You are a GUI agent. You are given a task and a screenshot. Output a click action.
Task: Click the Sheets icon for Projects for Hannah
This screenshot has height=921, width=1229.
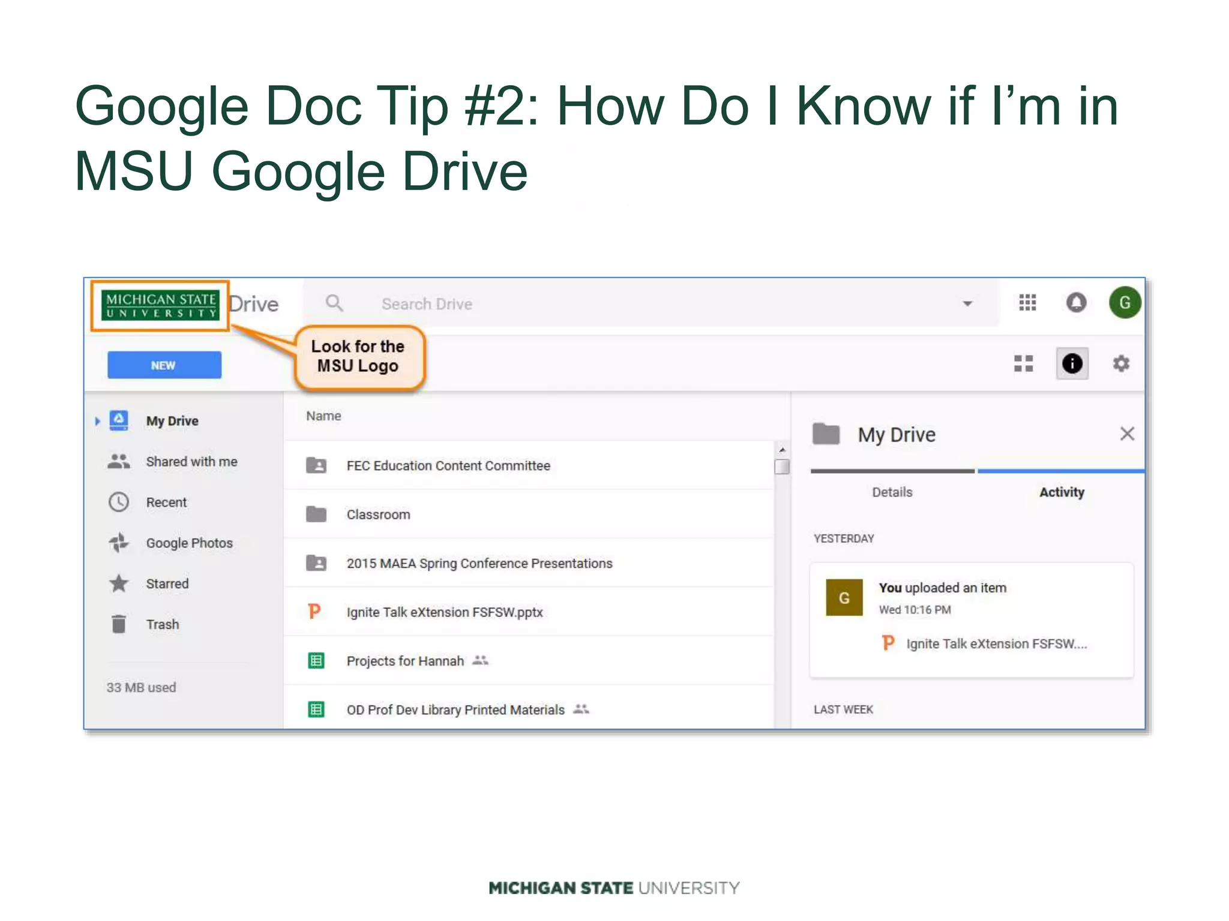point(316,661)
